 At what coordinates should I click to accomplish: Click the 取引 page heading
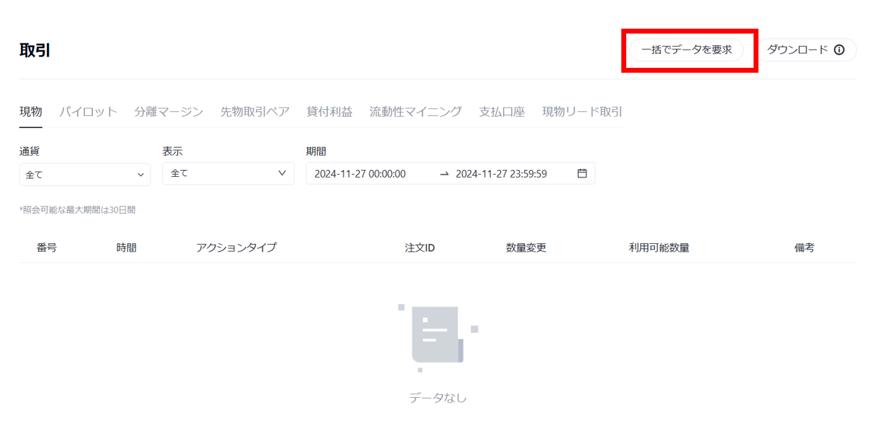tap(35, 50)
